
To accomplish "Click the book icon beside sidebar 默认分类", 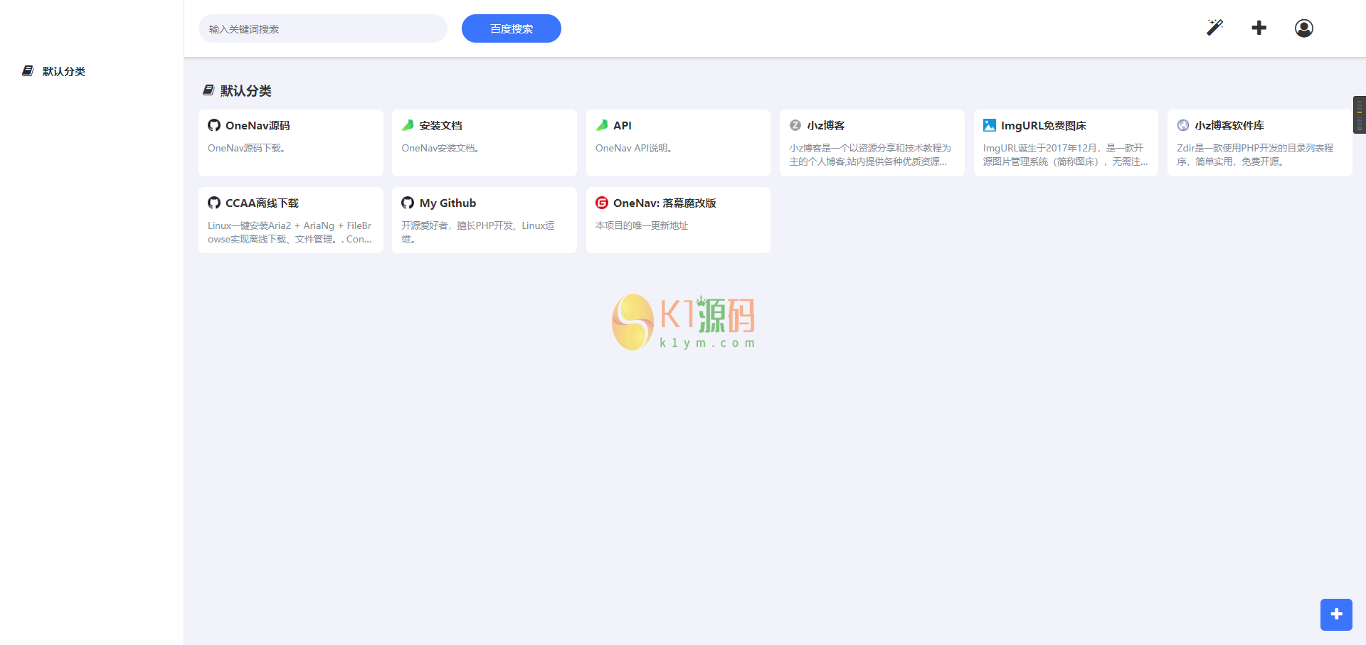I will coord(28,71).
